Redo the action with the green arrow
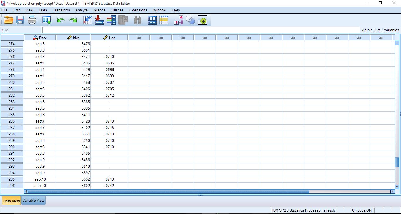401x214 pixels. (x=73, y=20)
